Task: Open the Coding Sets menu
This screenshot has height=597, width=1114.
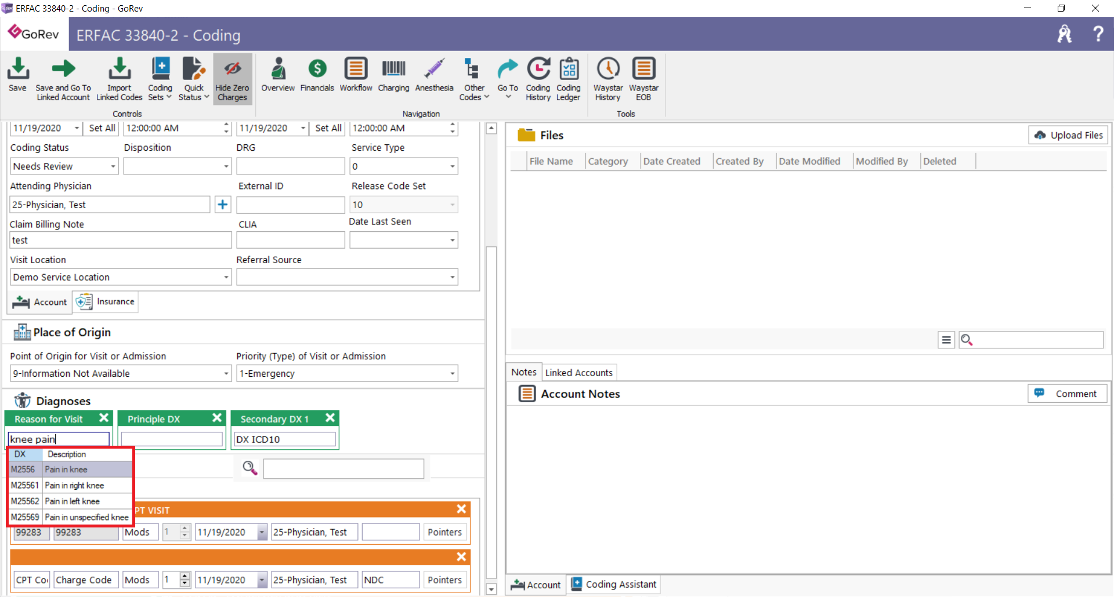Action: click(160, 79)
